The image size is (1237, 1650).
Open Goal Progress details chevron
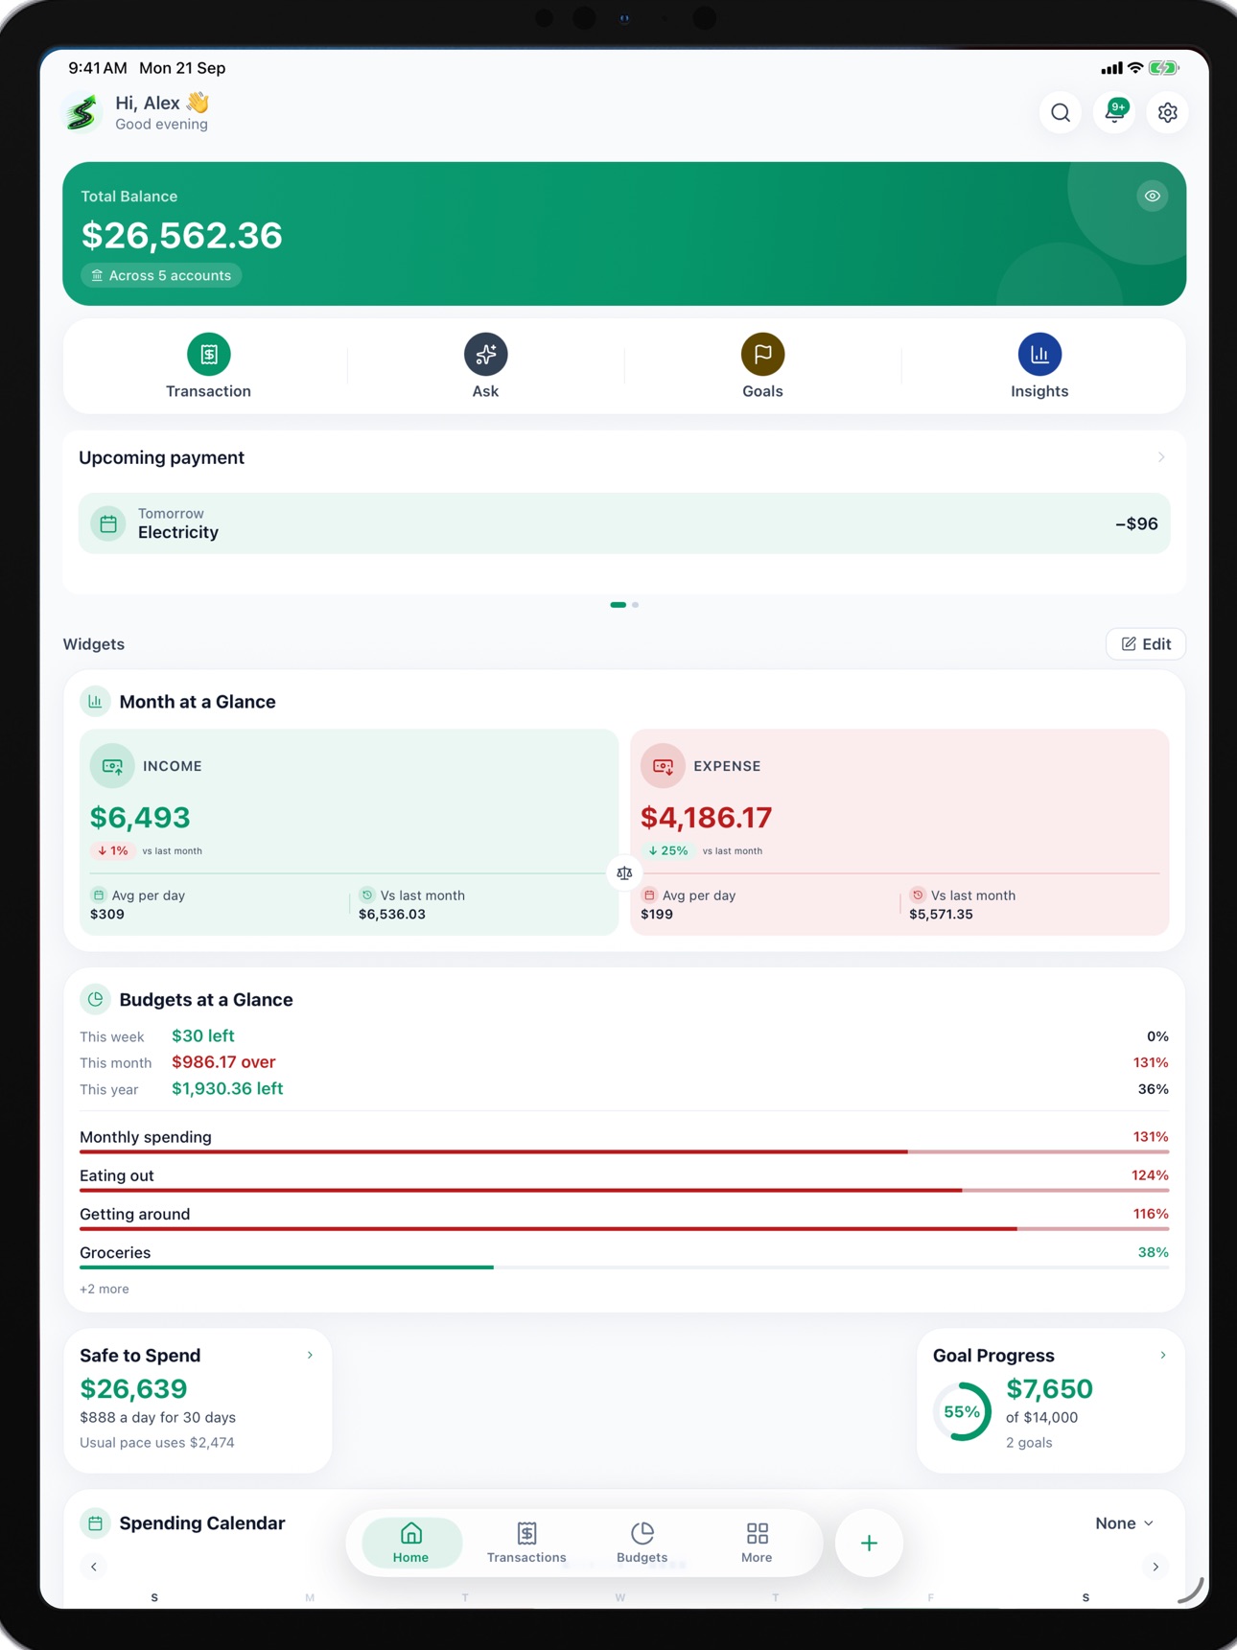coord(1163,1355)
